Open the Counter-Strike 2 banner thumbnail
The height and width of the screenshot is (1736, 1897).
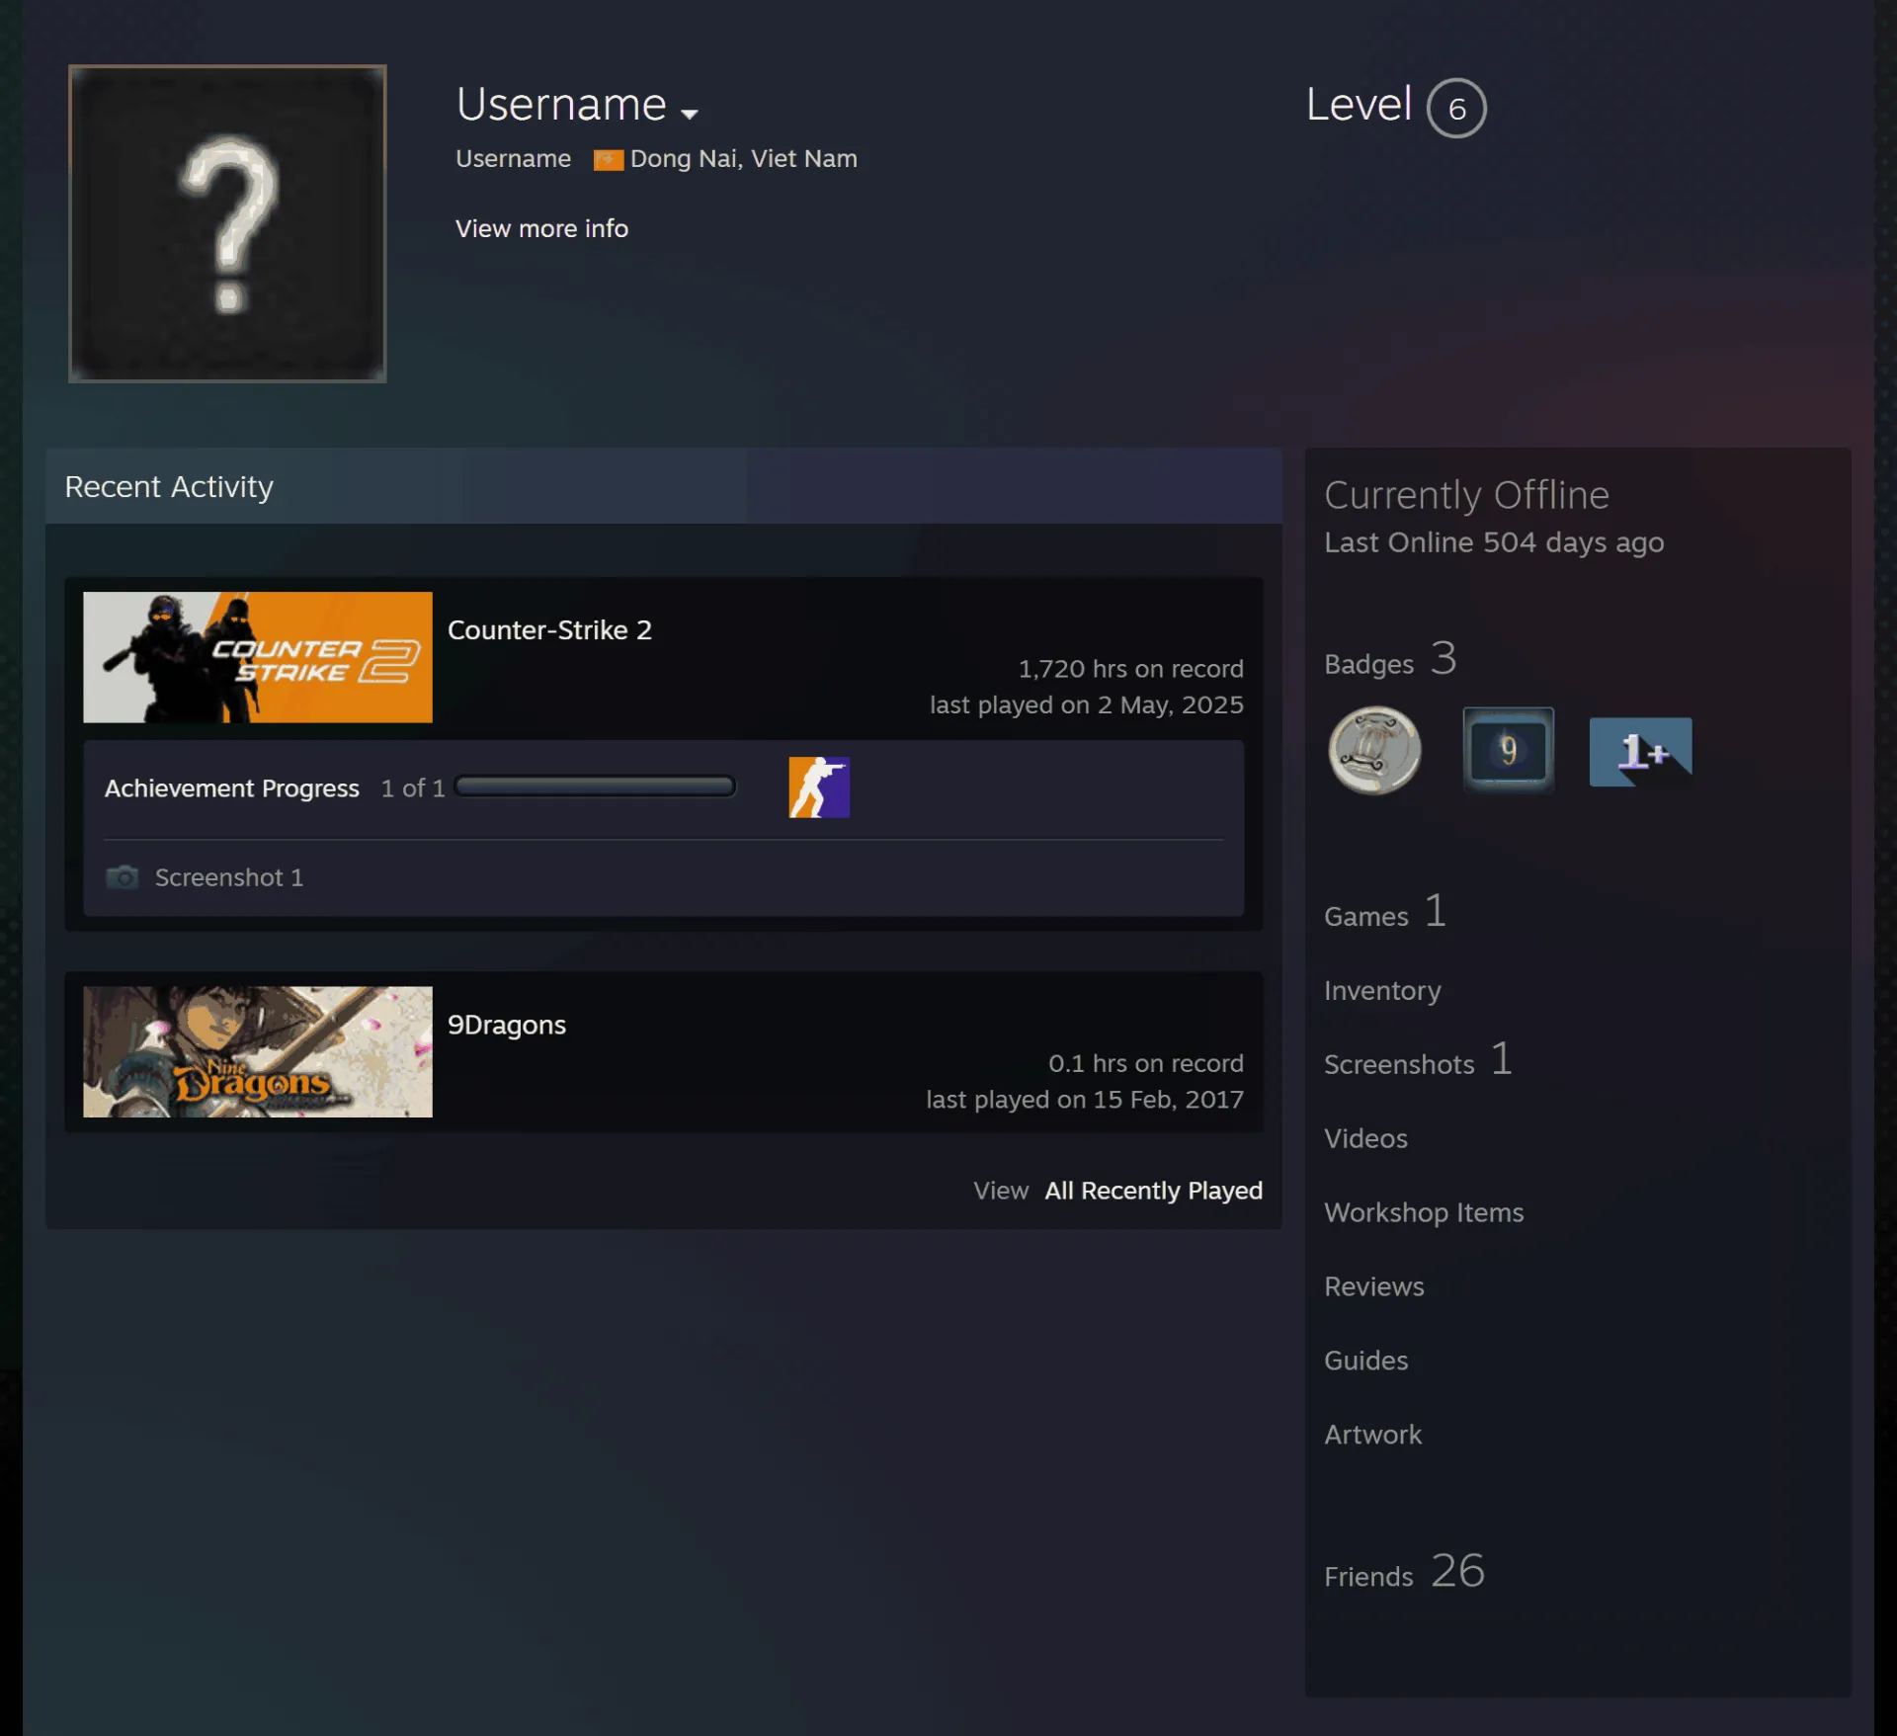pos(258,657)
